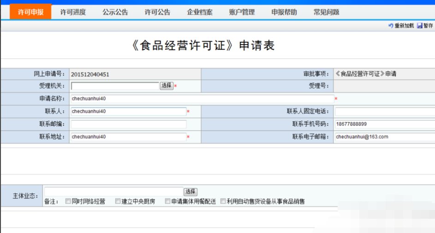Select the 账户管理 tab
This screenshot has height=233, width=435.
pos(242,12)
